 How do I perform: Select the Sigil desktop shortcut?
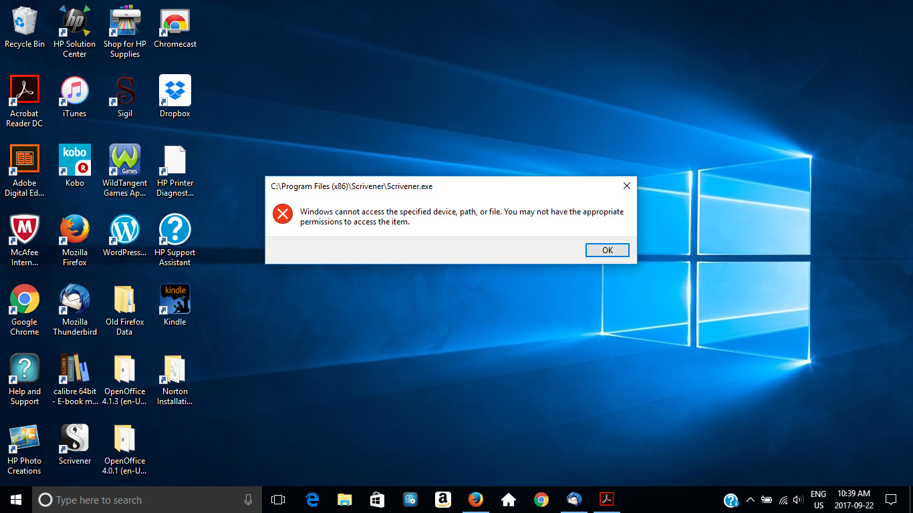click(x=125, y=97)
